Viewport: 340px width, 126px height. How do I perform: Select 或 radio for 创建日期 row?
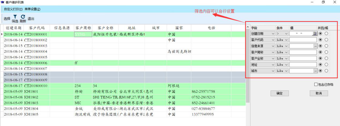coord(326,34)
